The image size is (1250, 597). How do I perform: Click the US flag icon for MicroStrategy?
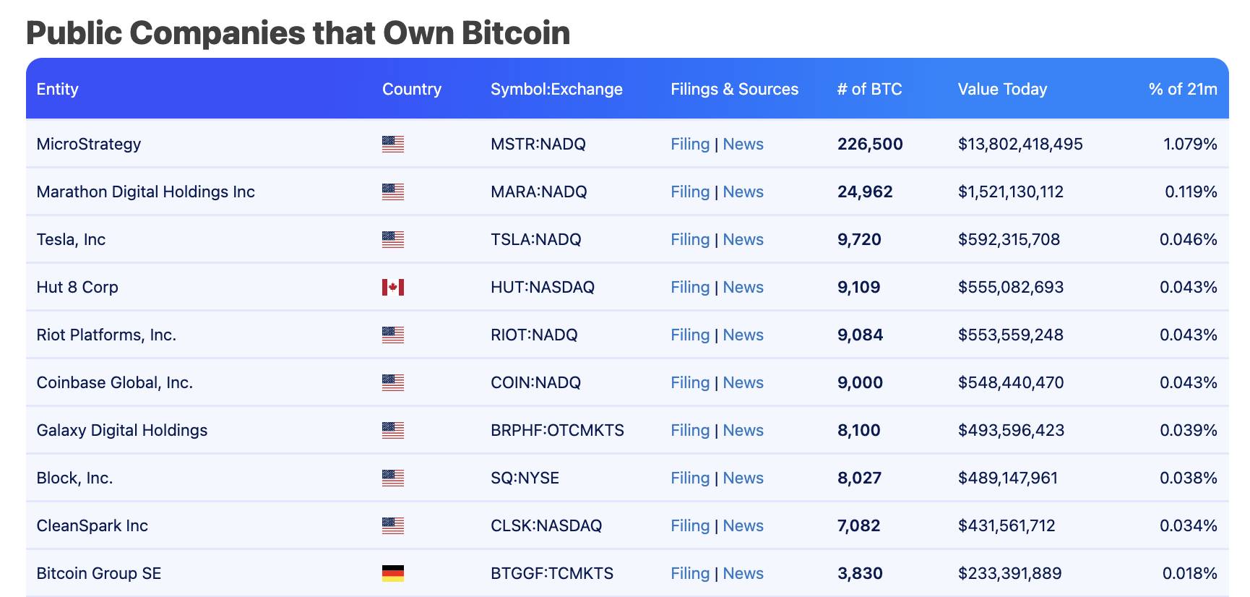click(x=393, y=144)
